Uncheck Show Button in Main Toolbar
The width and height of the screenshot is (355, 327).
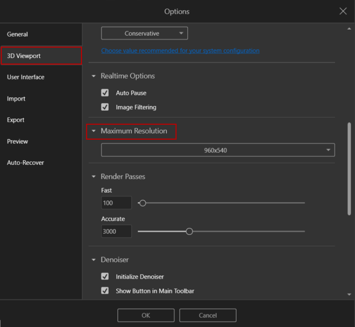[x=105, y=291]
